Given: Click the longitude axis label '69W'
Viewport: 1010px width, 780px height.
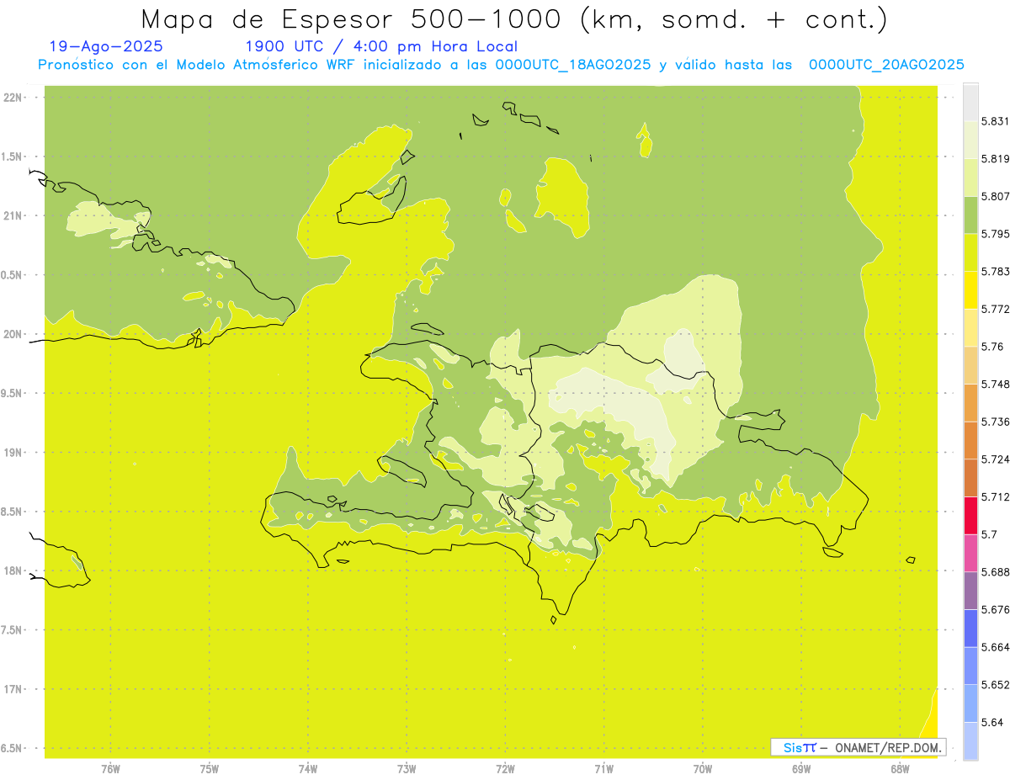Looking at the screenshot, I should point(800,769).
